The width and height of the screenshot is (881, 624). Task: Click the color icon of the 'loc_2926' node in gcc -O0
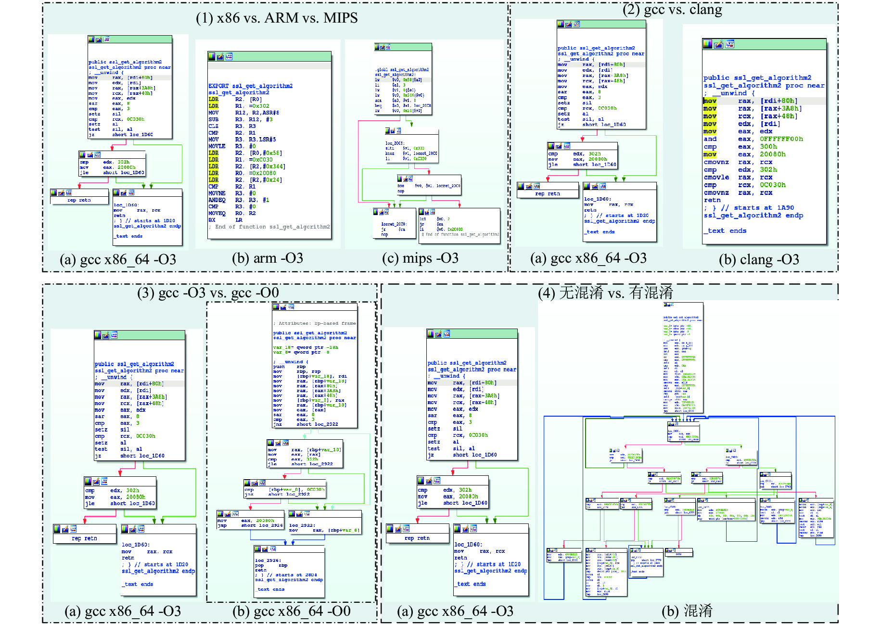[257, 549]
